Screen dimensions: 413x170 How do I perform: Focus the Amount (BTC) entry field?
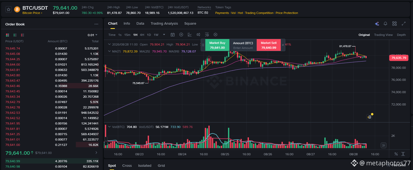(243, 48)
